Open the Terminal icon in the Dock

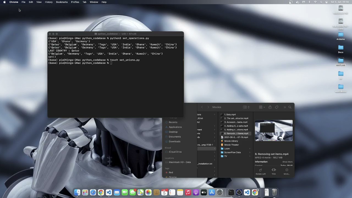pyautogui.click(x=231, y=193)
